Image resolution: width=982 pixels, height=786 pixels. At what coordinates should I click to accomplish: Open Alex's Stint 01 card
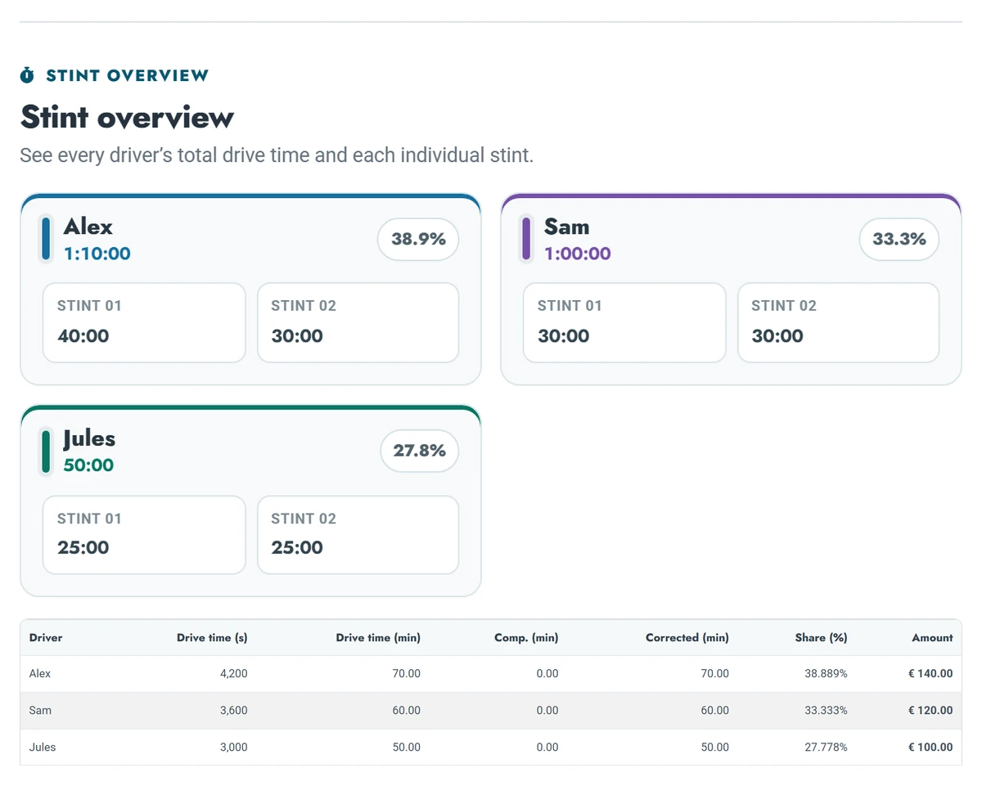point(144,322)
